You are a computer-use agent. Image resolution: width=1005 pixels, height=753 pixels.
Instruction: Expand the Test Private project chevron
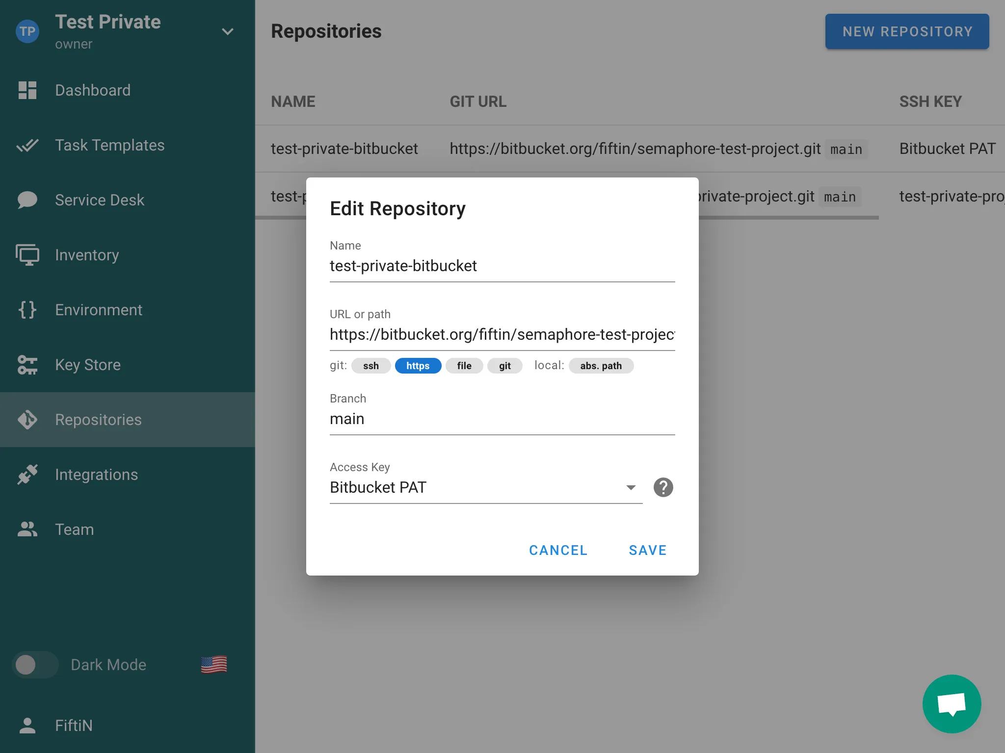coord(227,32)
